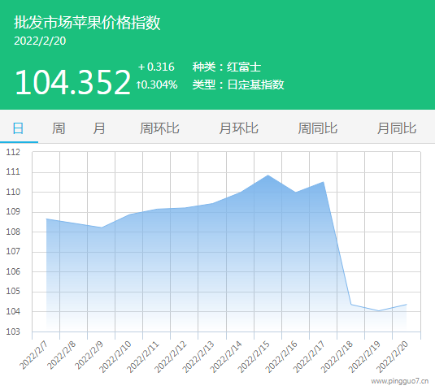This screenshot has width=435, height=390.
Task: Click the +0.316 change value
Action: 156,67
